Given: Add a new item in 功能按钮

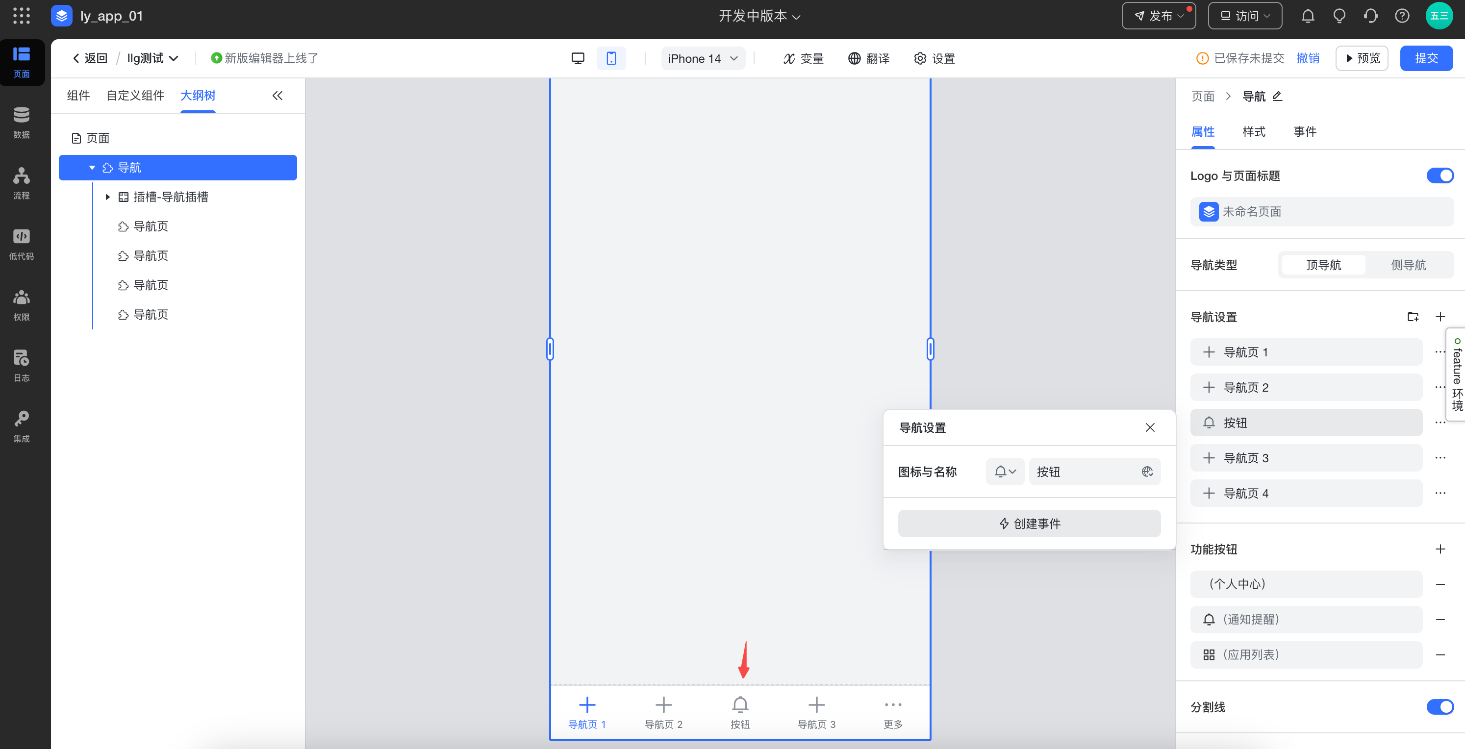Looking at the screenshot, I should click(x=1440, y=549).
